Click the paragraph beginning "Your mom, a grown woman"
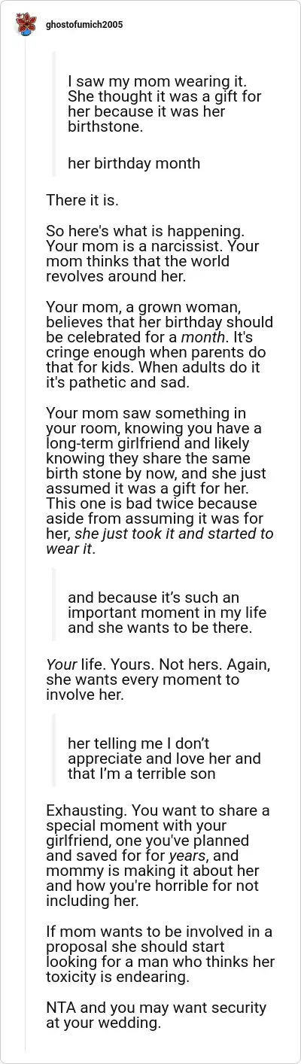 click(x=160, y=345)
